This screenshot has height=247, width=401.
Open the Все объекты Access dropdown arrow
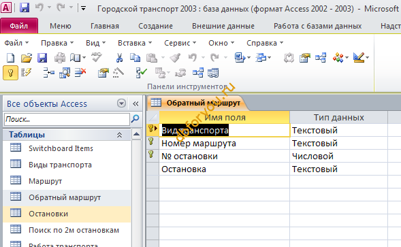[121, 103]
